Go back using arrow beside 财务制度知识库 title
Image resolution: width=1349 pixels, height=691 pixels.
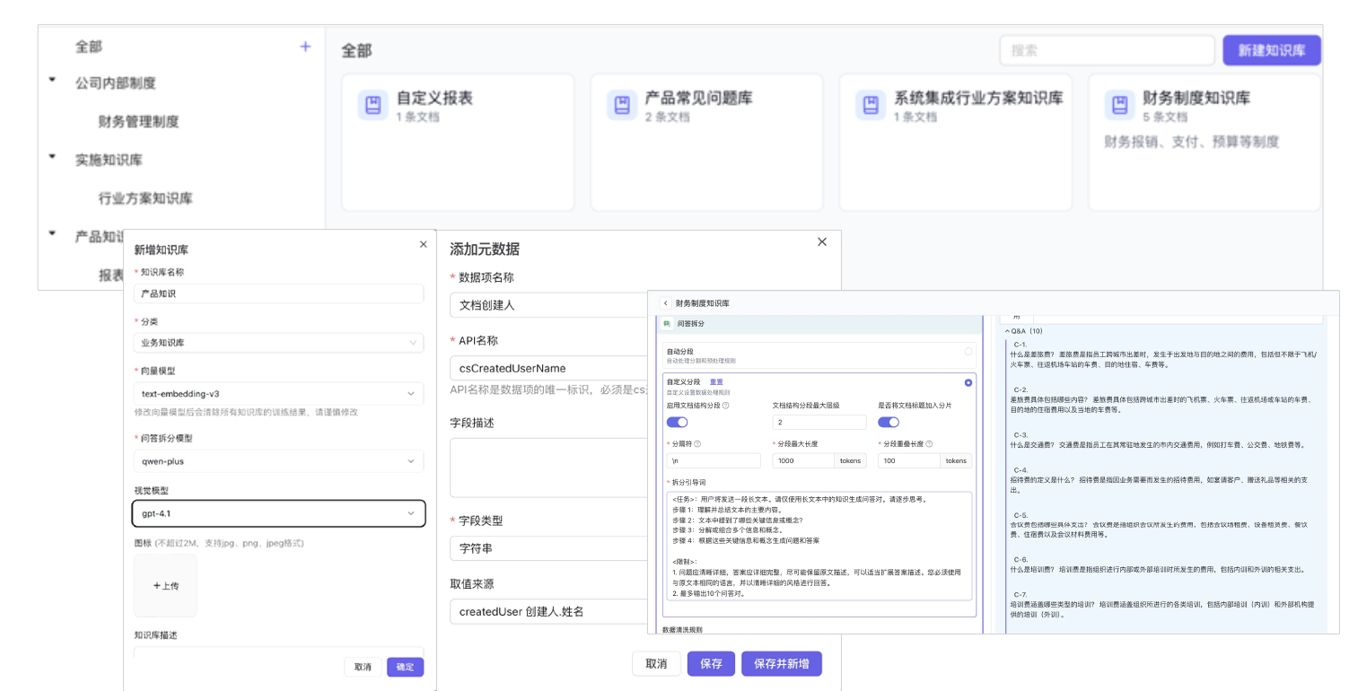point(665,303)
